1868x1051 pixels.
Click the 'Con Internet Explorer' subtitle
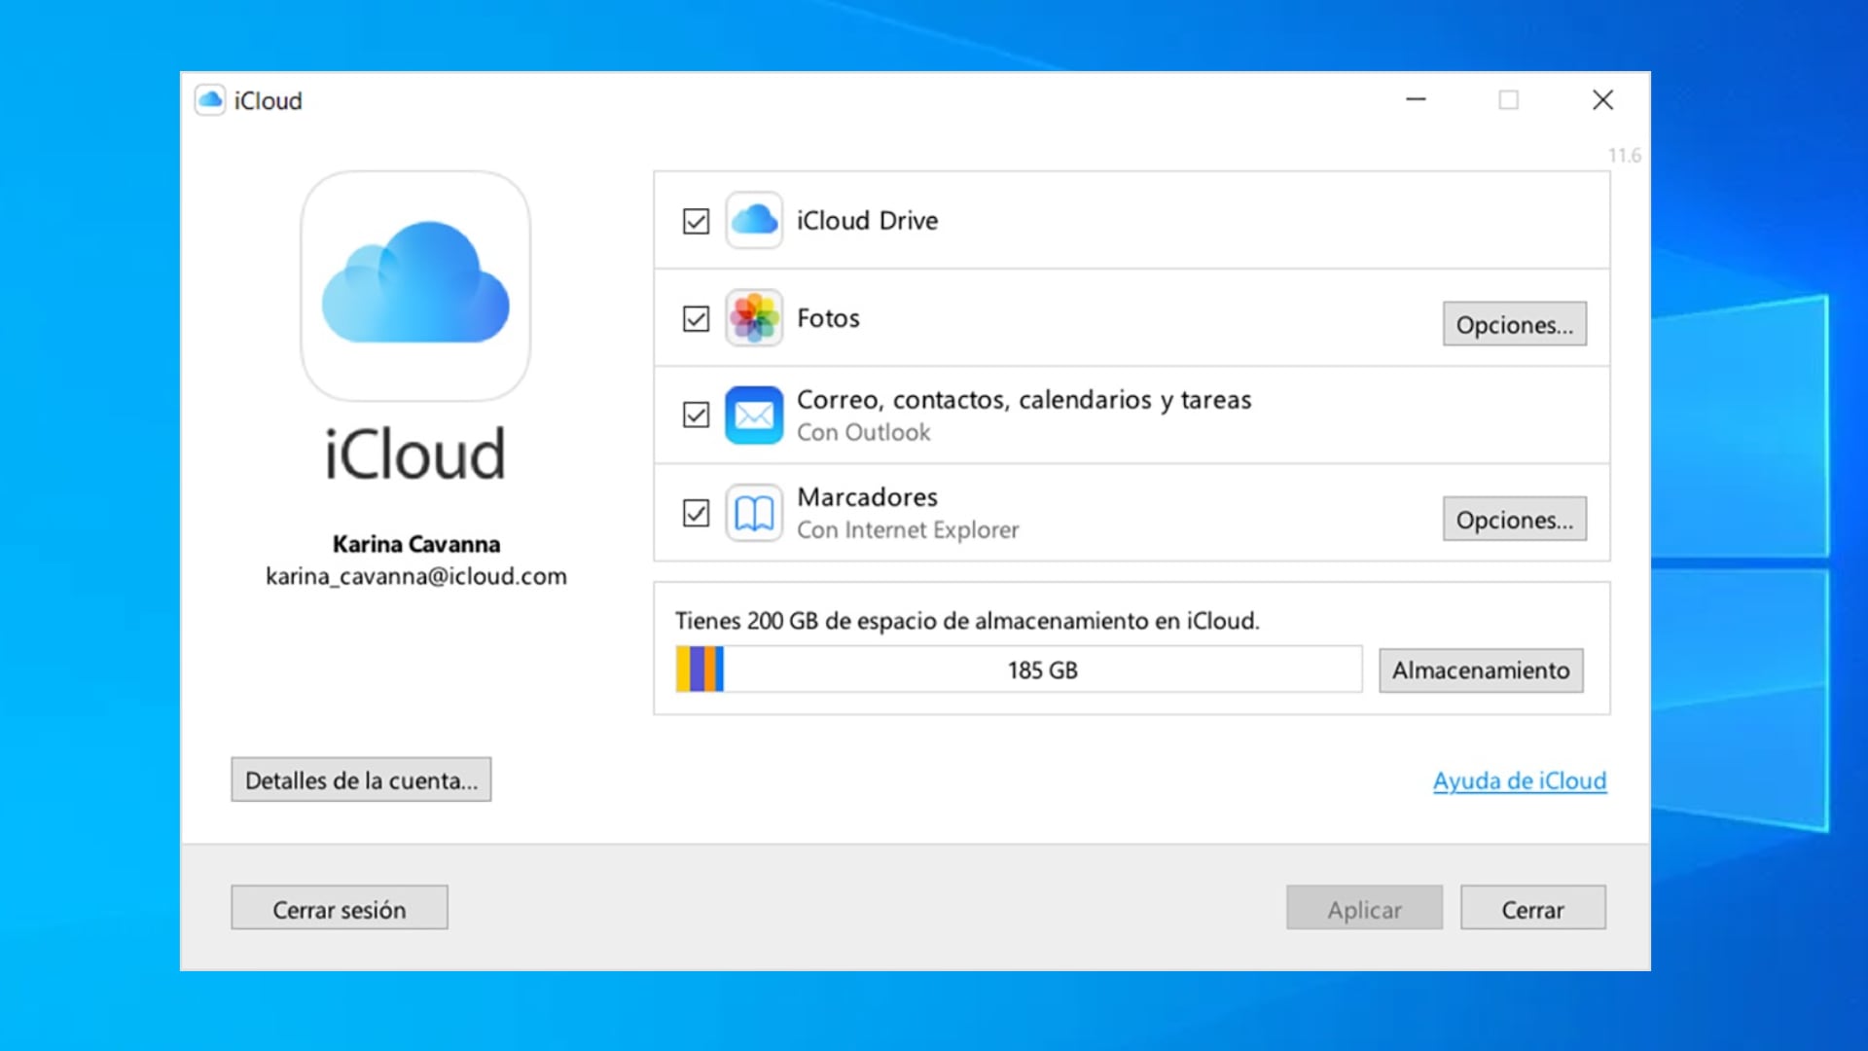click(x=908, y=530)
